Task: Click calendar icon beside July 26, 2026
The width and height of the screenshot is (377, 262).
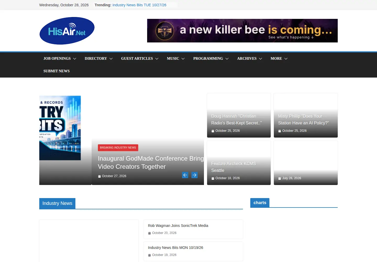Action: (x=280, y=178)
